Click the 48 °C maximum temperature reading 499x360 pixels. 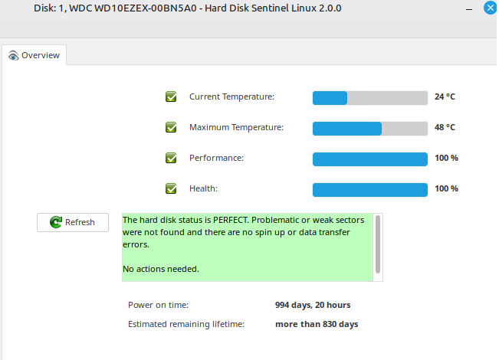[x=445, y=128]
